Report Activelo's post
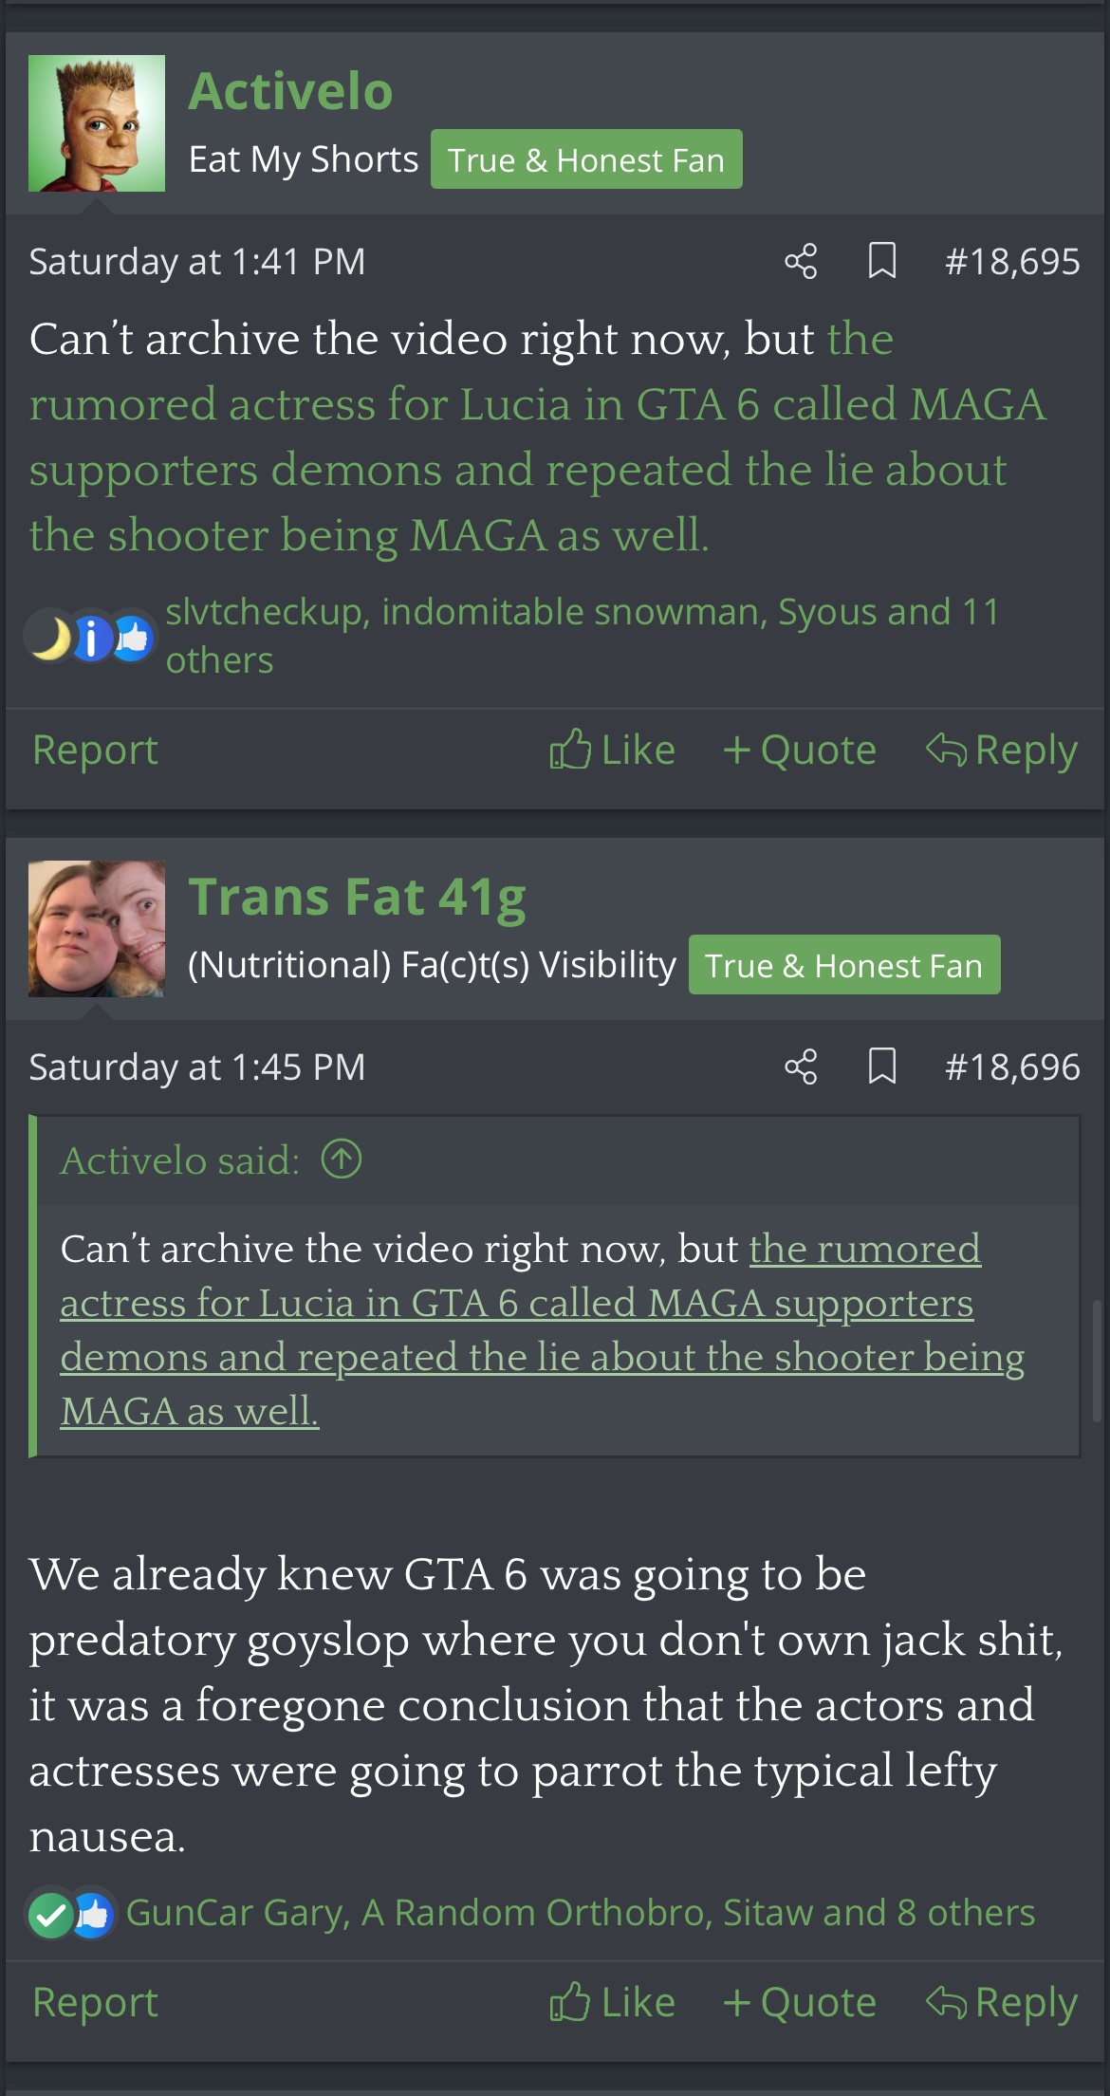The image size is (1110, 2096). click(95, 750)
